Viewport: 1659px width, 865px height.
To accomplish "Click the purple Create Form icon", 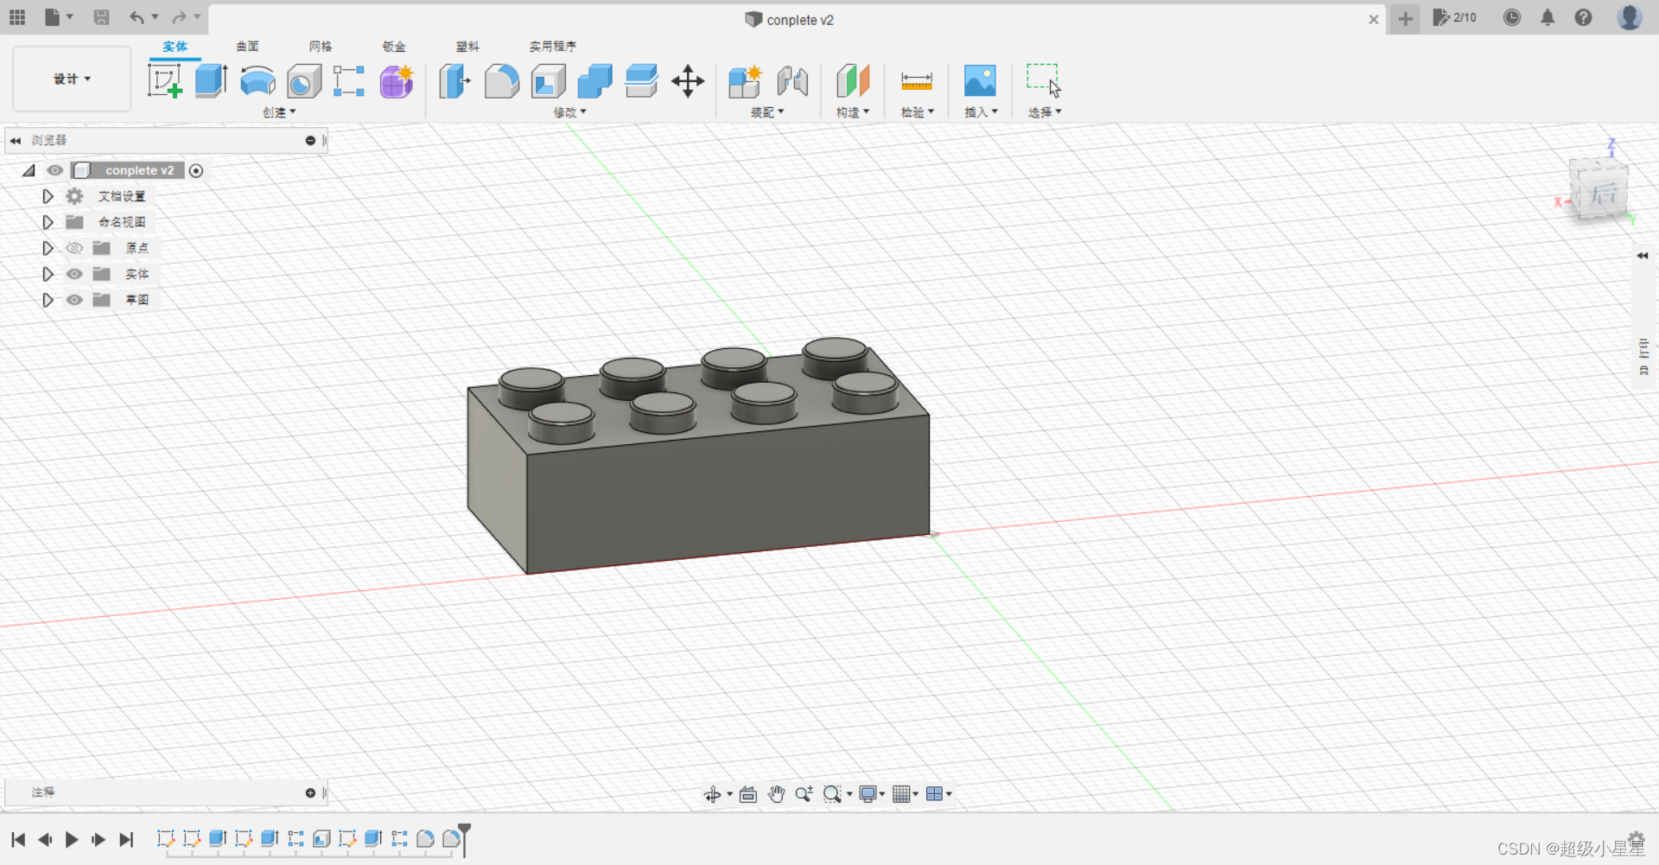I will [396, 81].
